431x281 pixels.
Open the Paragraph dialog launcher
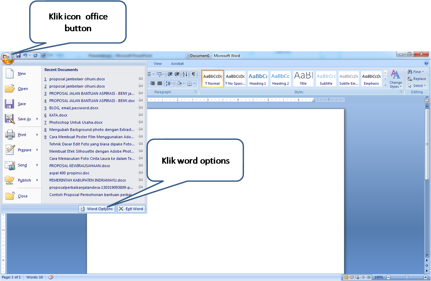(x=196, y=92)
